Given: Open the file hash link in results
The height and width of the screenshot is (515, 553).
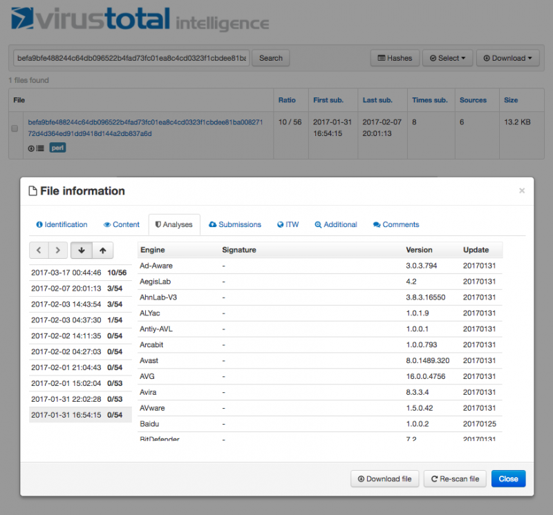Looking at the screenshot, I should pos(145,128).
